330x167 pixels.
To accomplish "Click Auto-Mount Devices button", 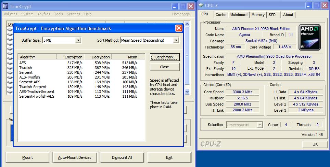I will (75, 157).
